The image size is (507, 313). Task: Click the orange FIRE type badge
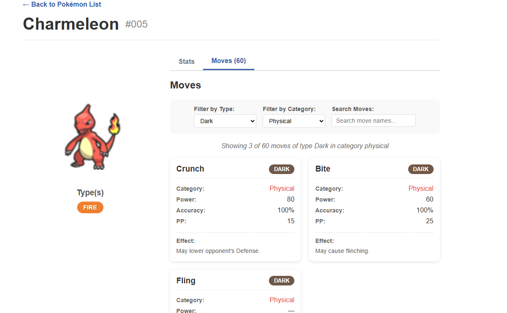(x=90, y=207)
